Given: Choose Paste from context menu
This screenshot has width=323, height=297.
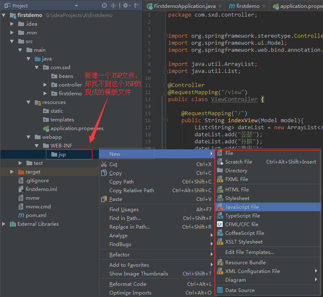Looking at the screenshot, I should (x=157, y=199).
